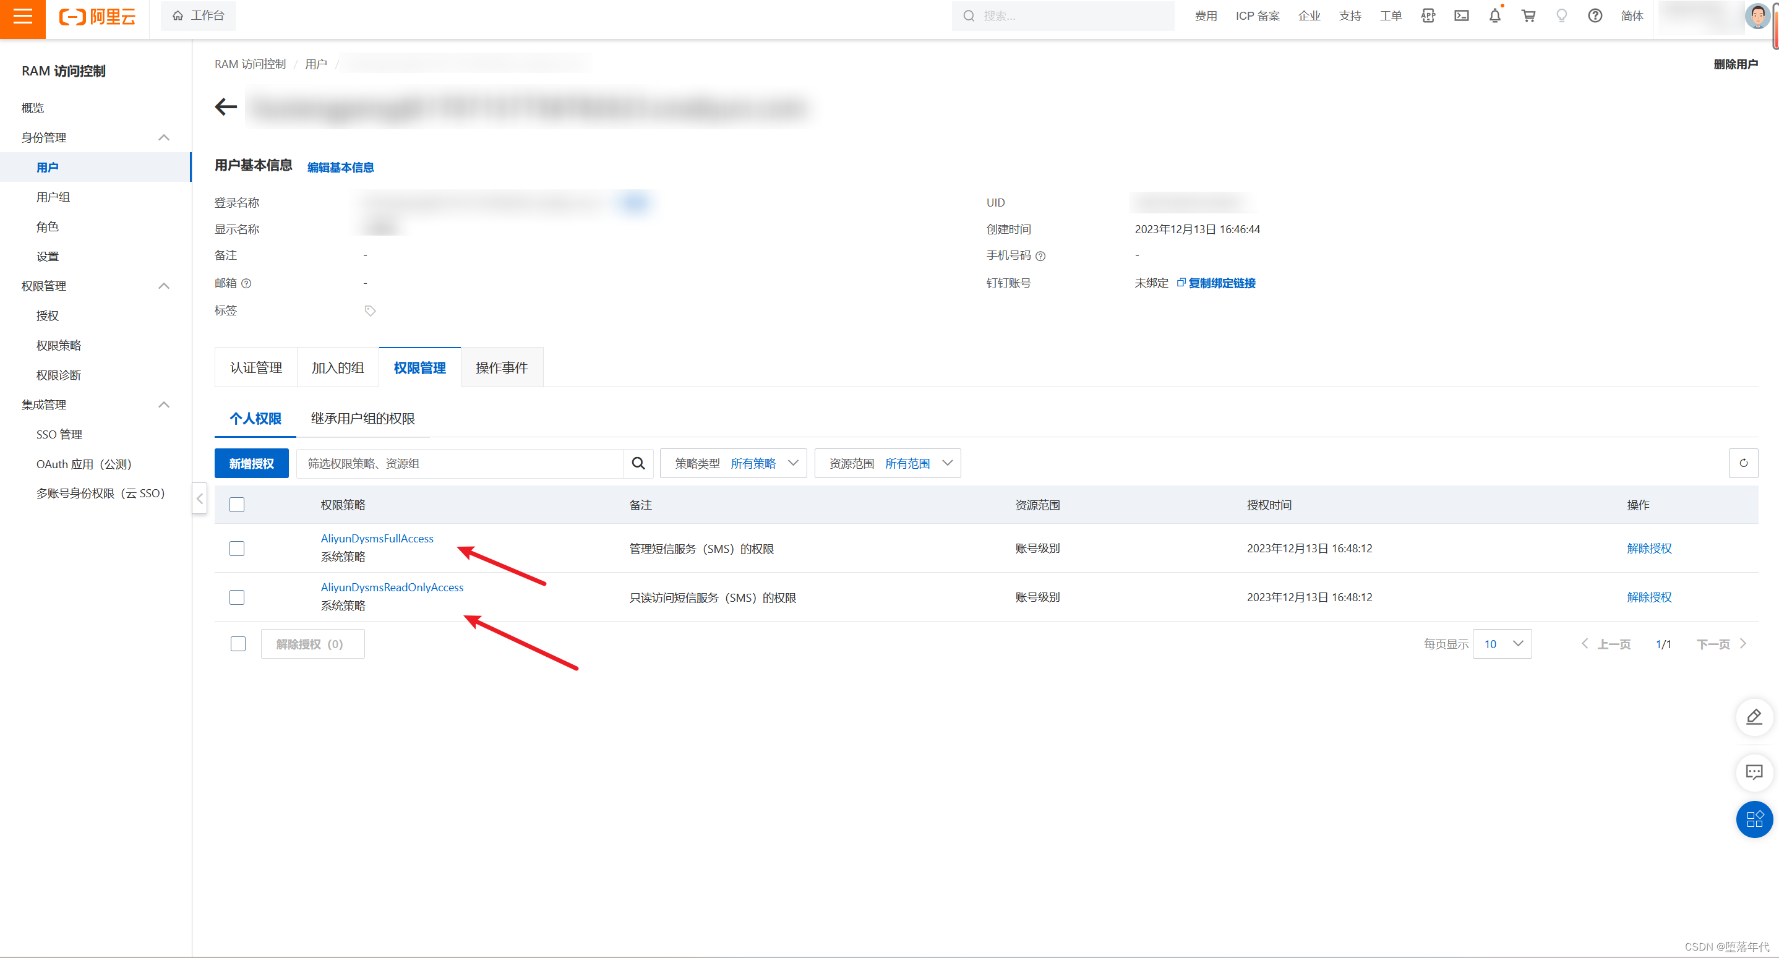
Task: Open the API debugging icon in top bar
Action: point(1428,16)
